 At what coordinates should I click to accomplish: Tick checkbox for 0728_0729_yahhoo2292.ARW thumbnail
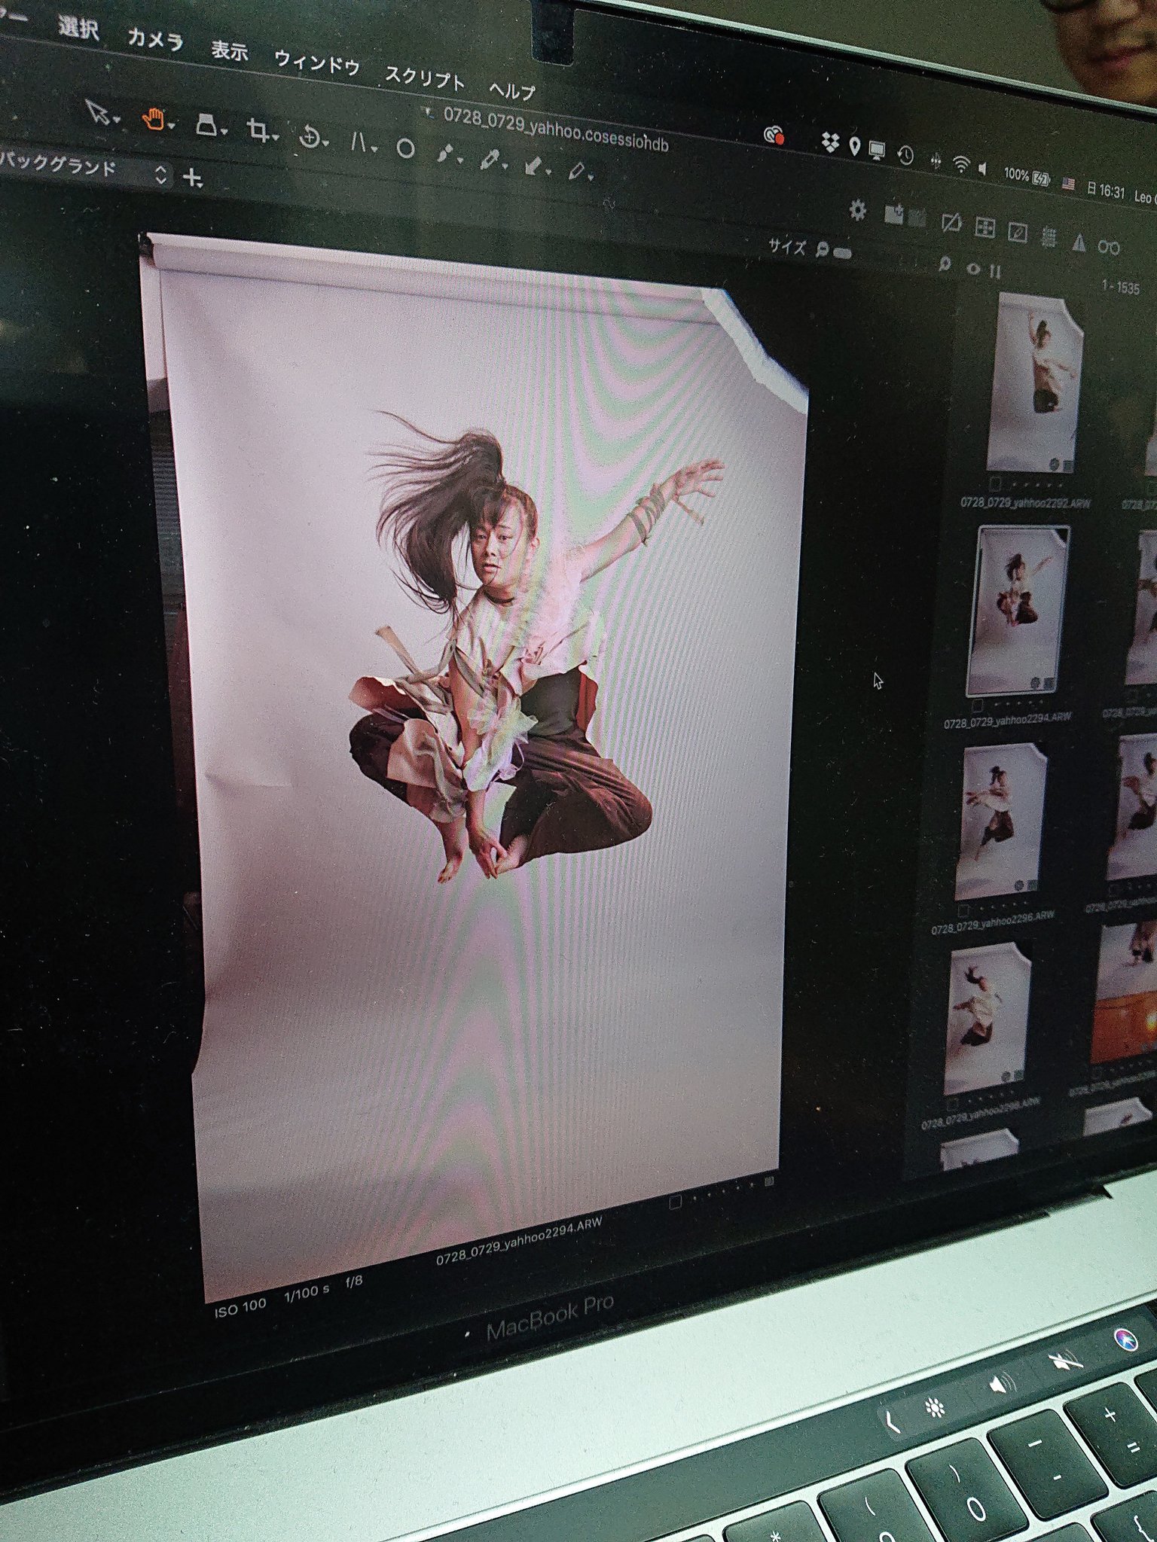click(995, 483)
